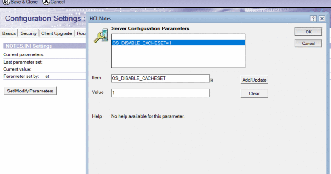This screenshot has height=174, width=331.
Task: Click the server configuration wrench icon
Action: 101,36
